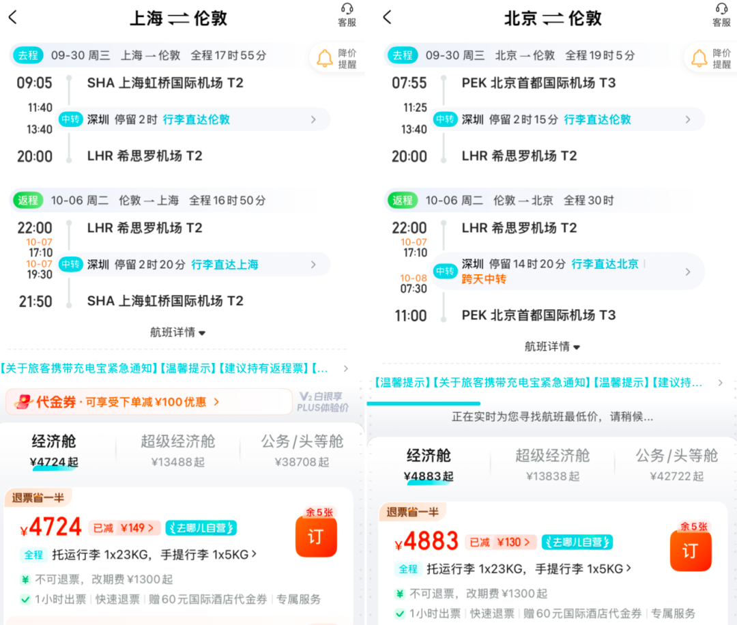Go back from the 上海-伦敦 page

13,17
